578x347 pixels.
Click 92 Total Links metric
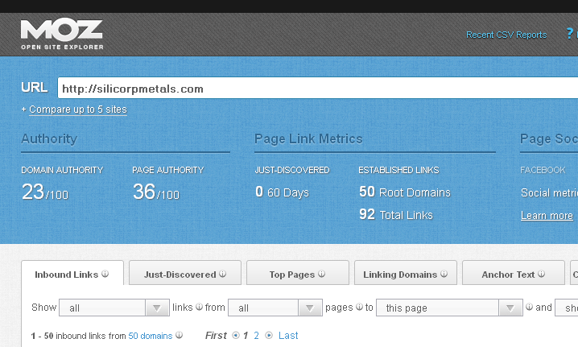click(x=396, y=215)
